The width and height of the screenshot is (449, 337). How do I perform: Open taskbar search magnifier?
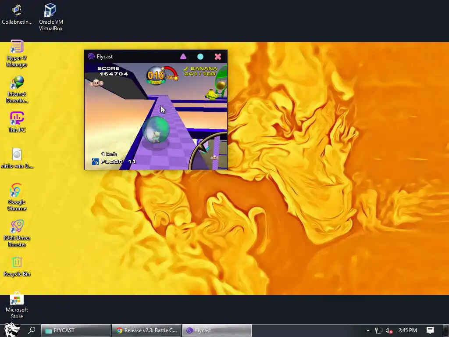tap(32, 330)
